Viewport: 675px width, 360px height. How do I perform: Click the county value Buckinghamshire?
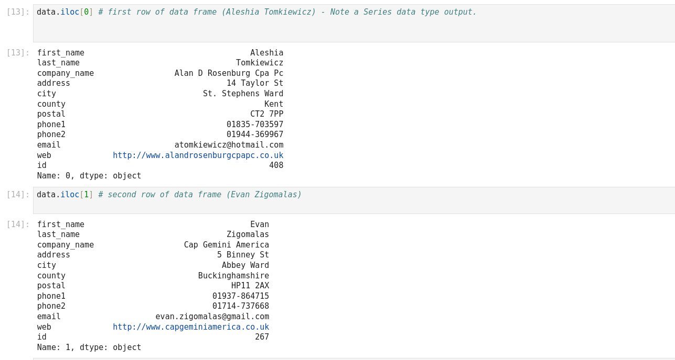point(233,276)
